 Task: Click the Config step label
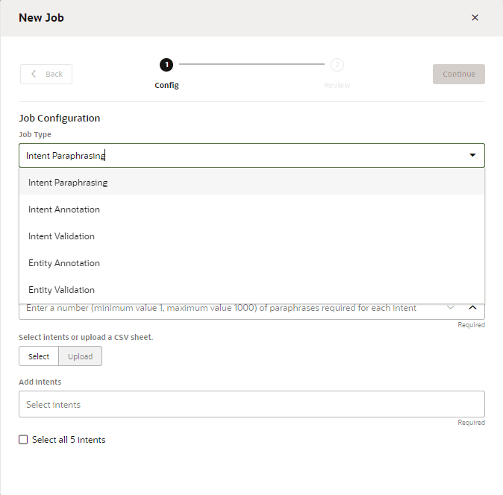click(166, 85)
